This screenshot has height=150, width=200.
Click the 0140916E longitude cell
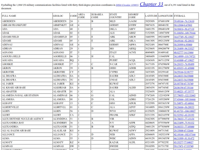(166, 53)
